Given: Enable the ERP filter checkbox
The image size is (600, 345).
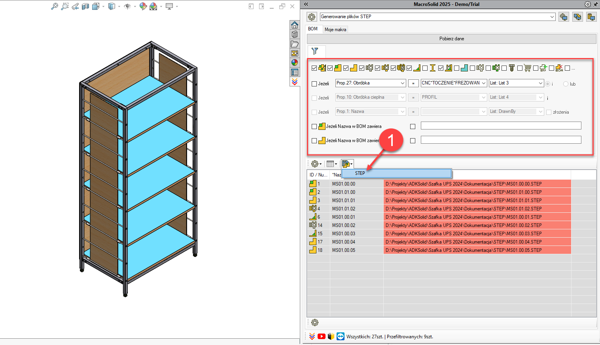Looking at the screenshot, I should click(536, 68).
